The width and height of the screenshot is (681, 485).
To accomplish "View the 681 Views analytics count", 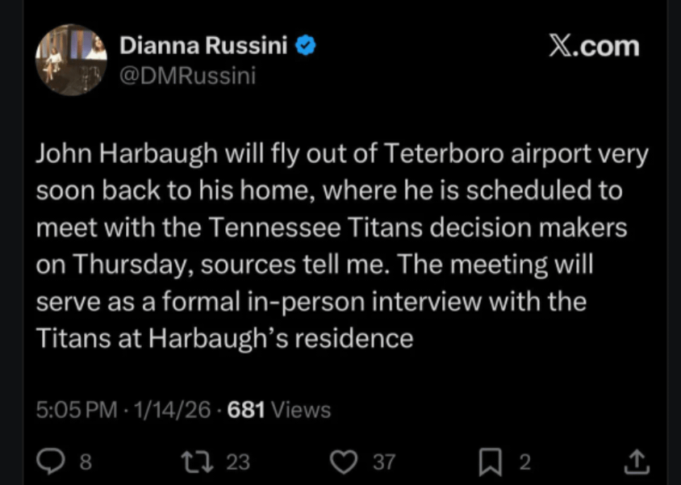I will point(279,410).
